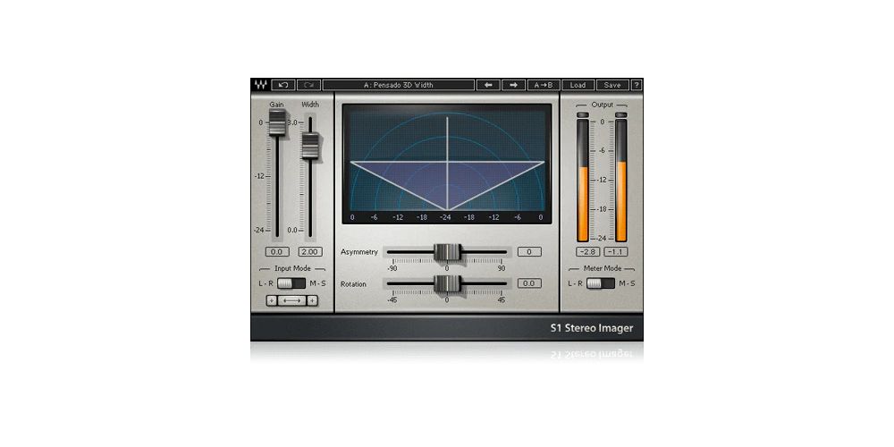Click the left output level meter
The width and height of the screenshot is (894, 447).
point(583,181)
